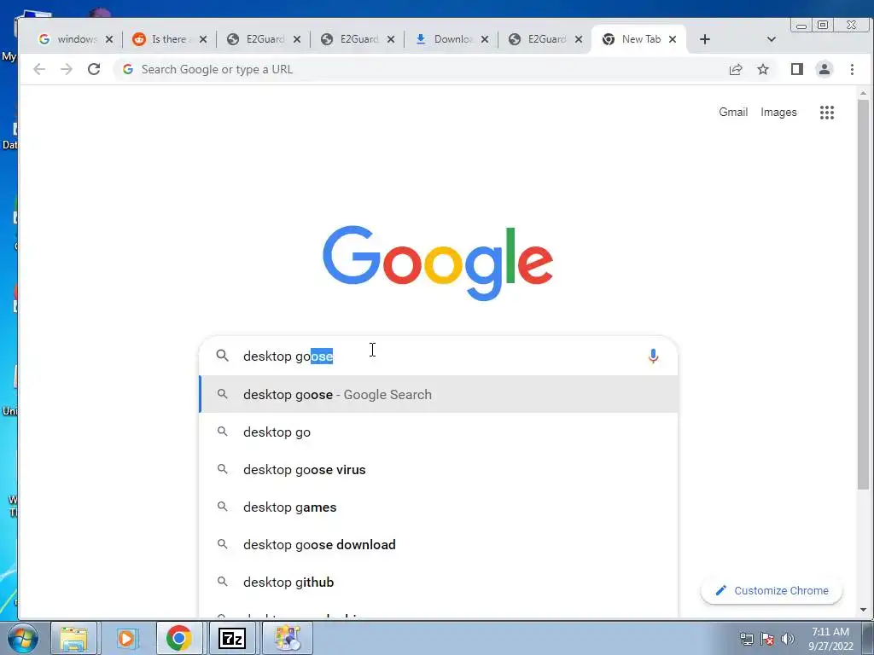Share this page icon in address bar
Screen dimensions: 874x655
tap(736, 69)
